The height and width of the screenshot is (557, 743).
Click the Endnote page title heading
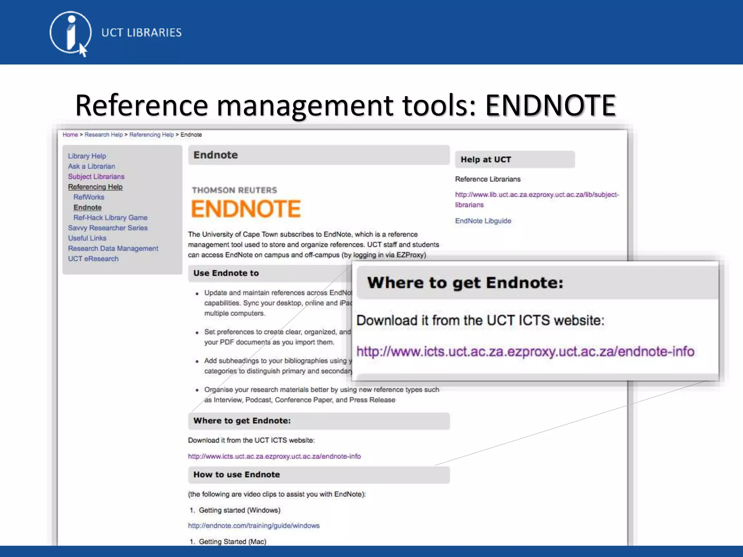click(215, 155)
